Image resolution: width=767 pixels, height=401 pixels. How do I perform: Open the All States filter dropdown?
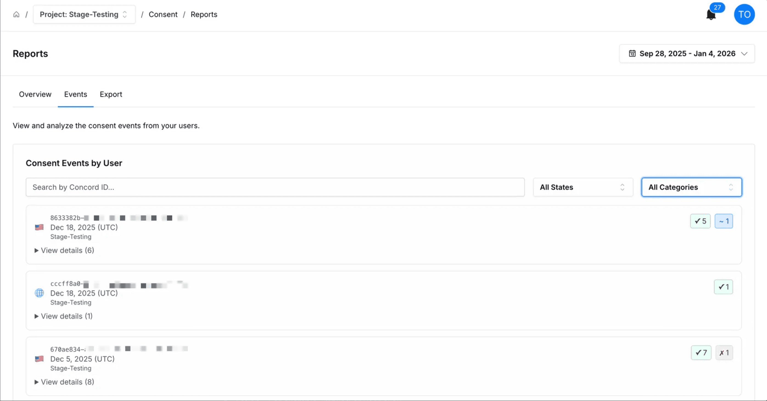click(583, 187)
